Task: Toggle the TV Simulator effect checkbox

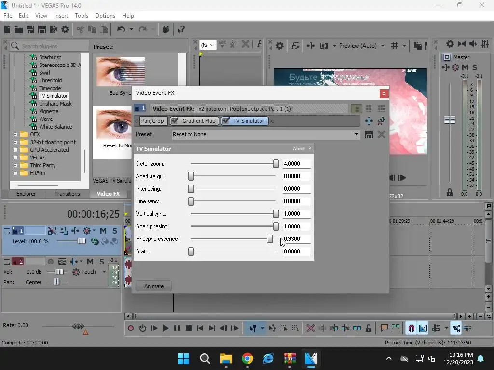Action: (226, 121)
